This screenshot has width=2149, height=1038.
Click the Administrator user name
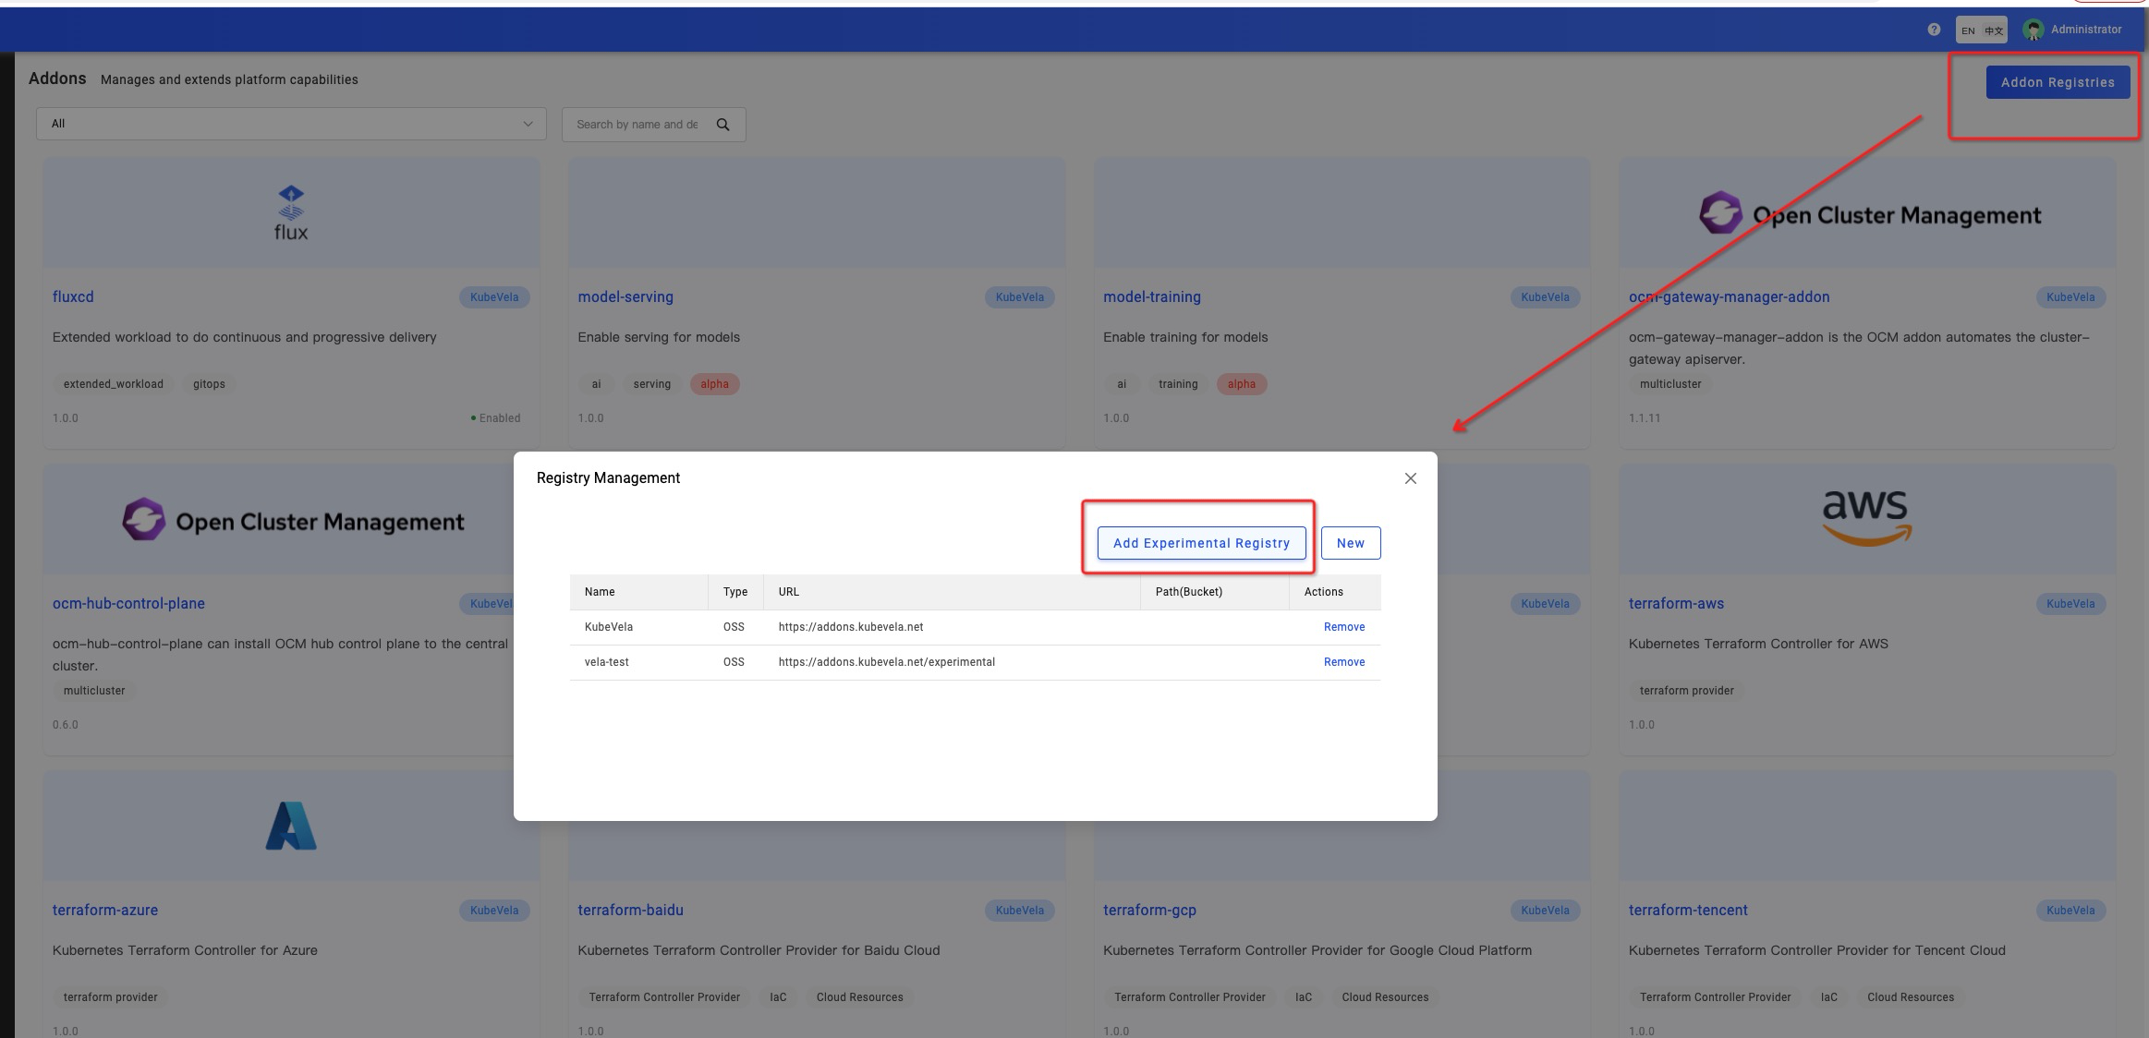pos(2086,30)
